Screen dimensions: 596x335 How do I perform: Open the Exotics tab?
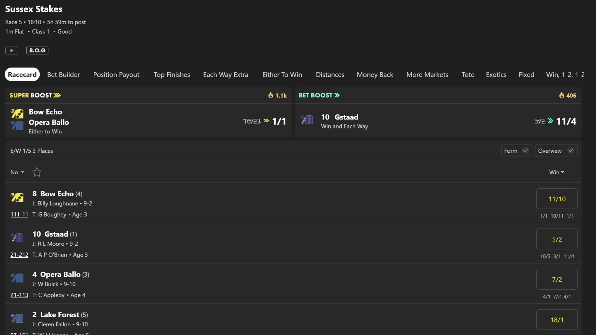pos(496,74)
